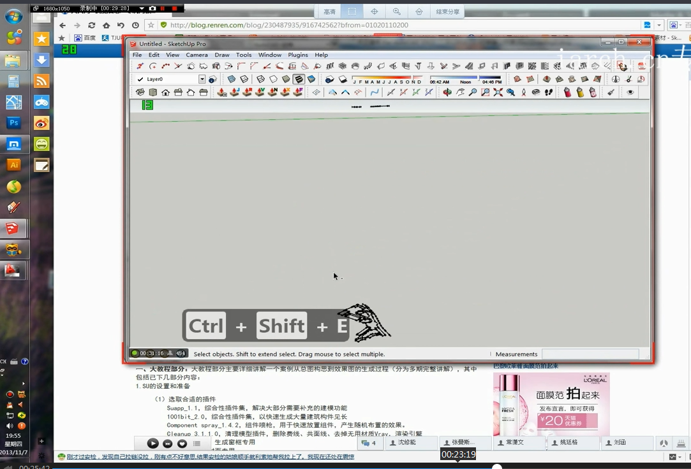Click inside the Measurements input box

tap(590, 354)
